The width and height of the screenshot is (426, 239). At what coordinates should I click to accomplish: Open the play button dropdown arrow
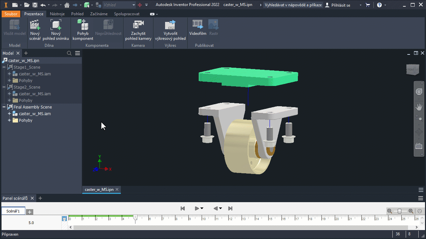pyautogui.click(x=202, y=208)
